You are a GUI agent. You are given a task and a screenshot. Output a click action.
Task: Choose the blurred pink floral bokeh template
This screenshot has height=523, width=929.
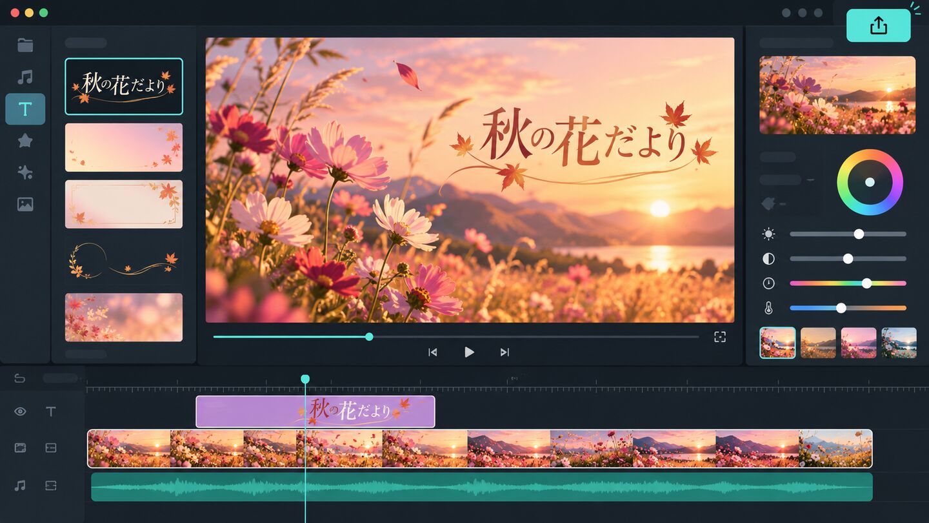pos(124,318)
